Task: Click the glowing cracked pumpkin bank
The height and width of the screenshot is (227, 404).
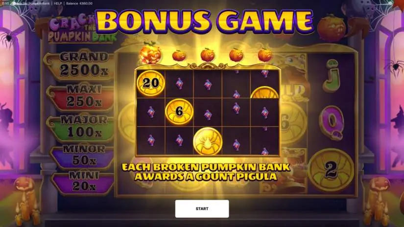Action: tap(150, 54)
